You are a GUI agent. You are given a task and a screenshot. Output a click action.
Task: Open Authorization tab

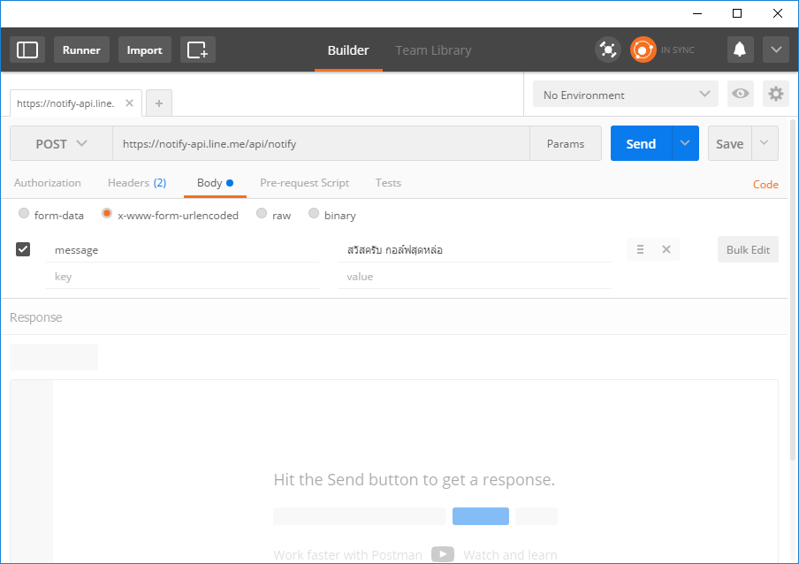(x=48, y=183)
